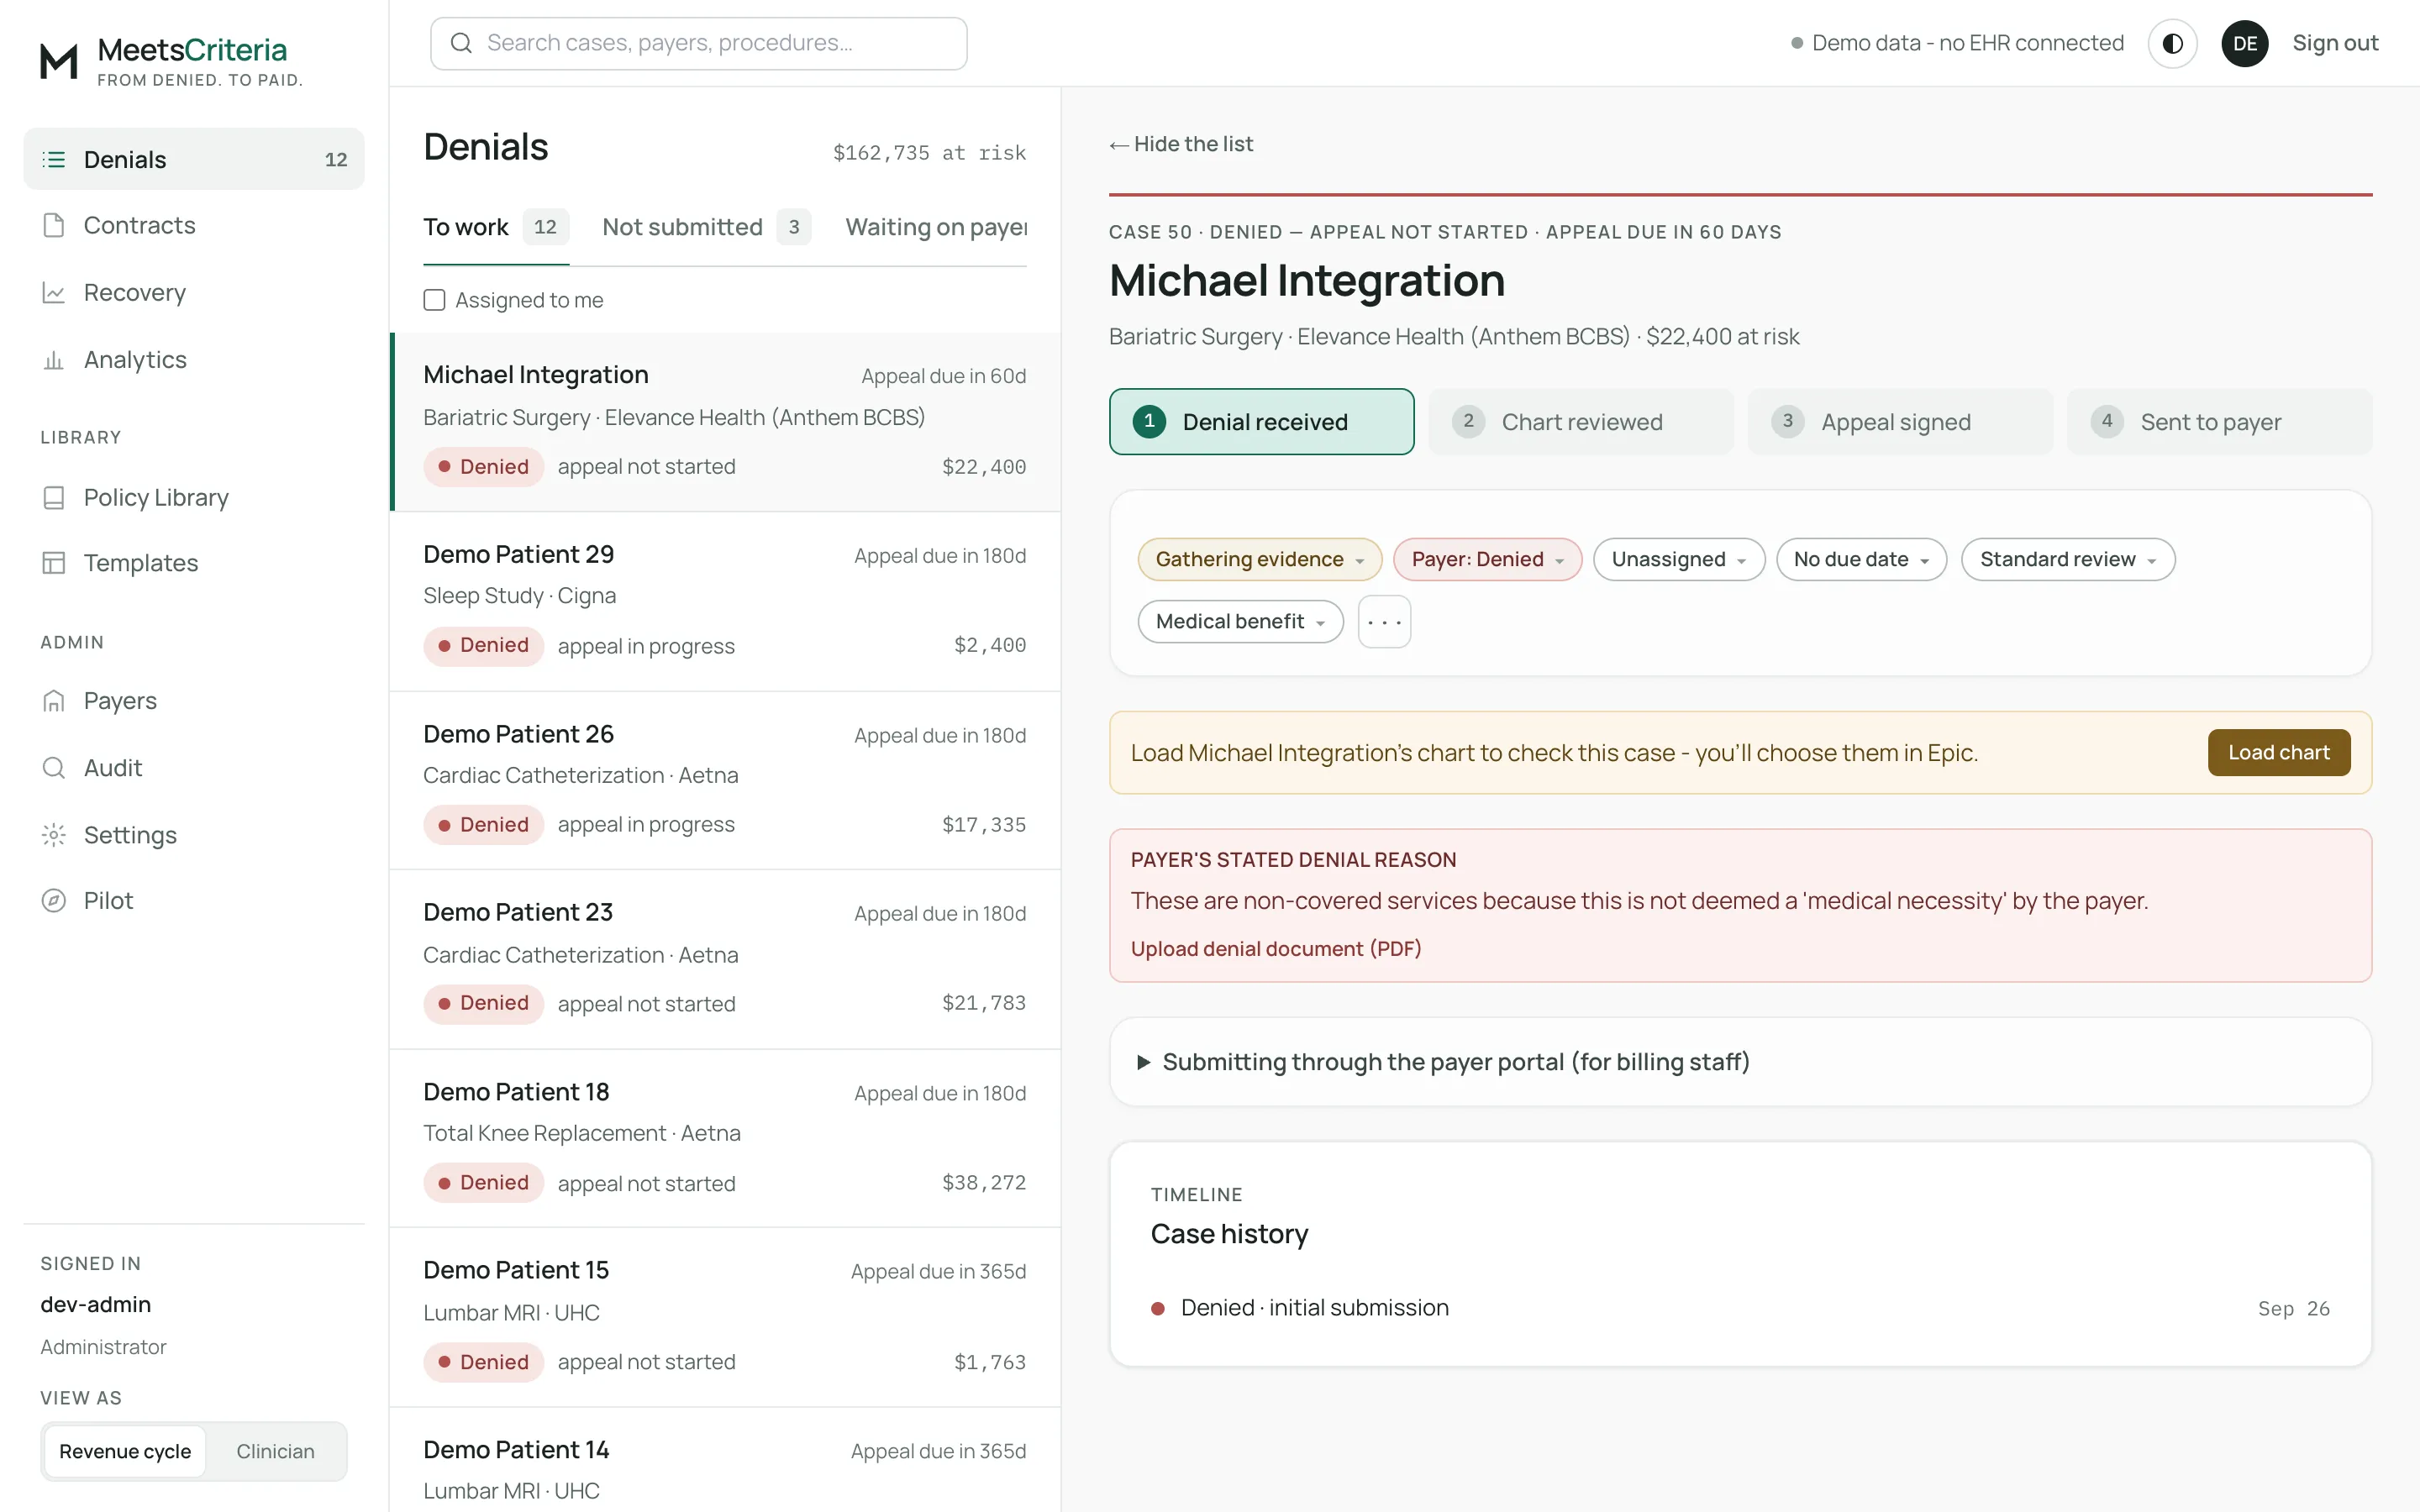This screenshot has width=2420, height=1512.
Task: Open Recovery chart icon
Action: (x=54, y=292)
